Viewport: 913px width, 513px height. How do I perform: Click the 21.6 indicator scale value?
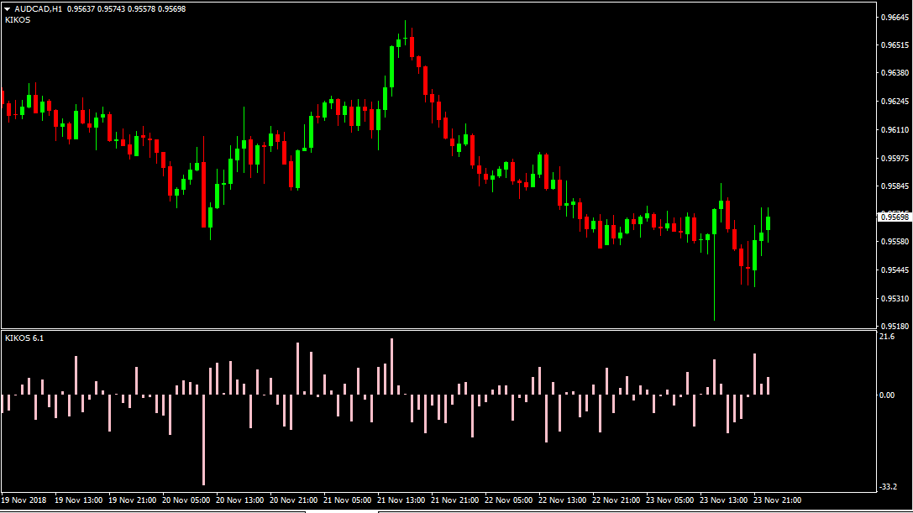[886, 337]
